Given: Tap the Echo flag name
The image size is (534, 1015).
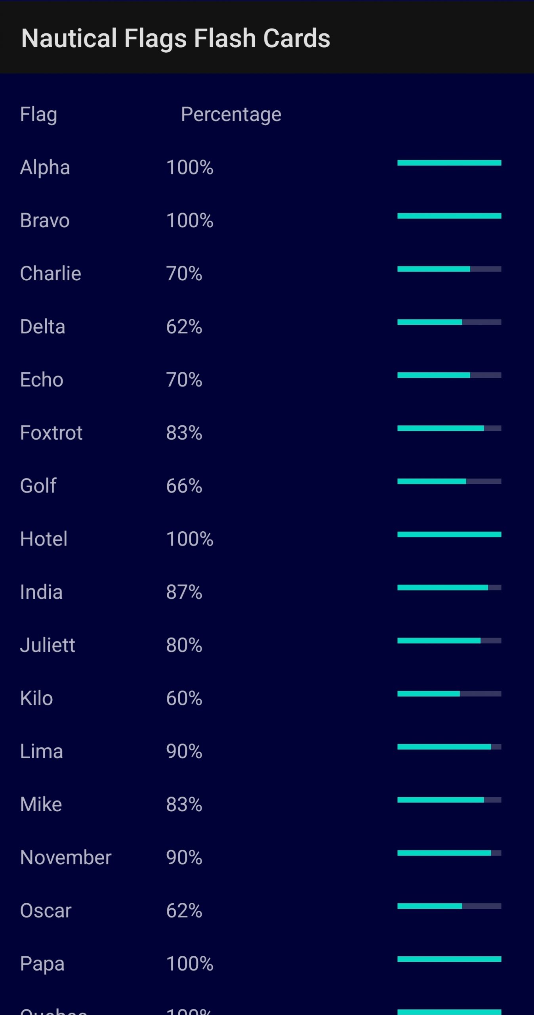Looking at the screenshot, I should coord(42,380).
